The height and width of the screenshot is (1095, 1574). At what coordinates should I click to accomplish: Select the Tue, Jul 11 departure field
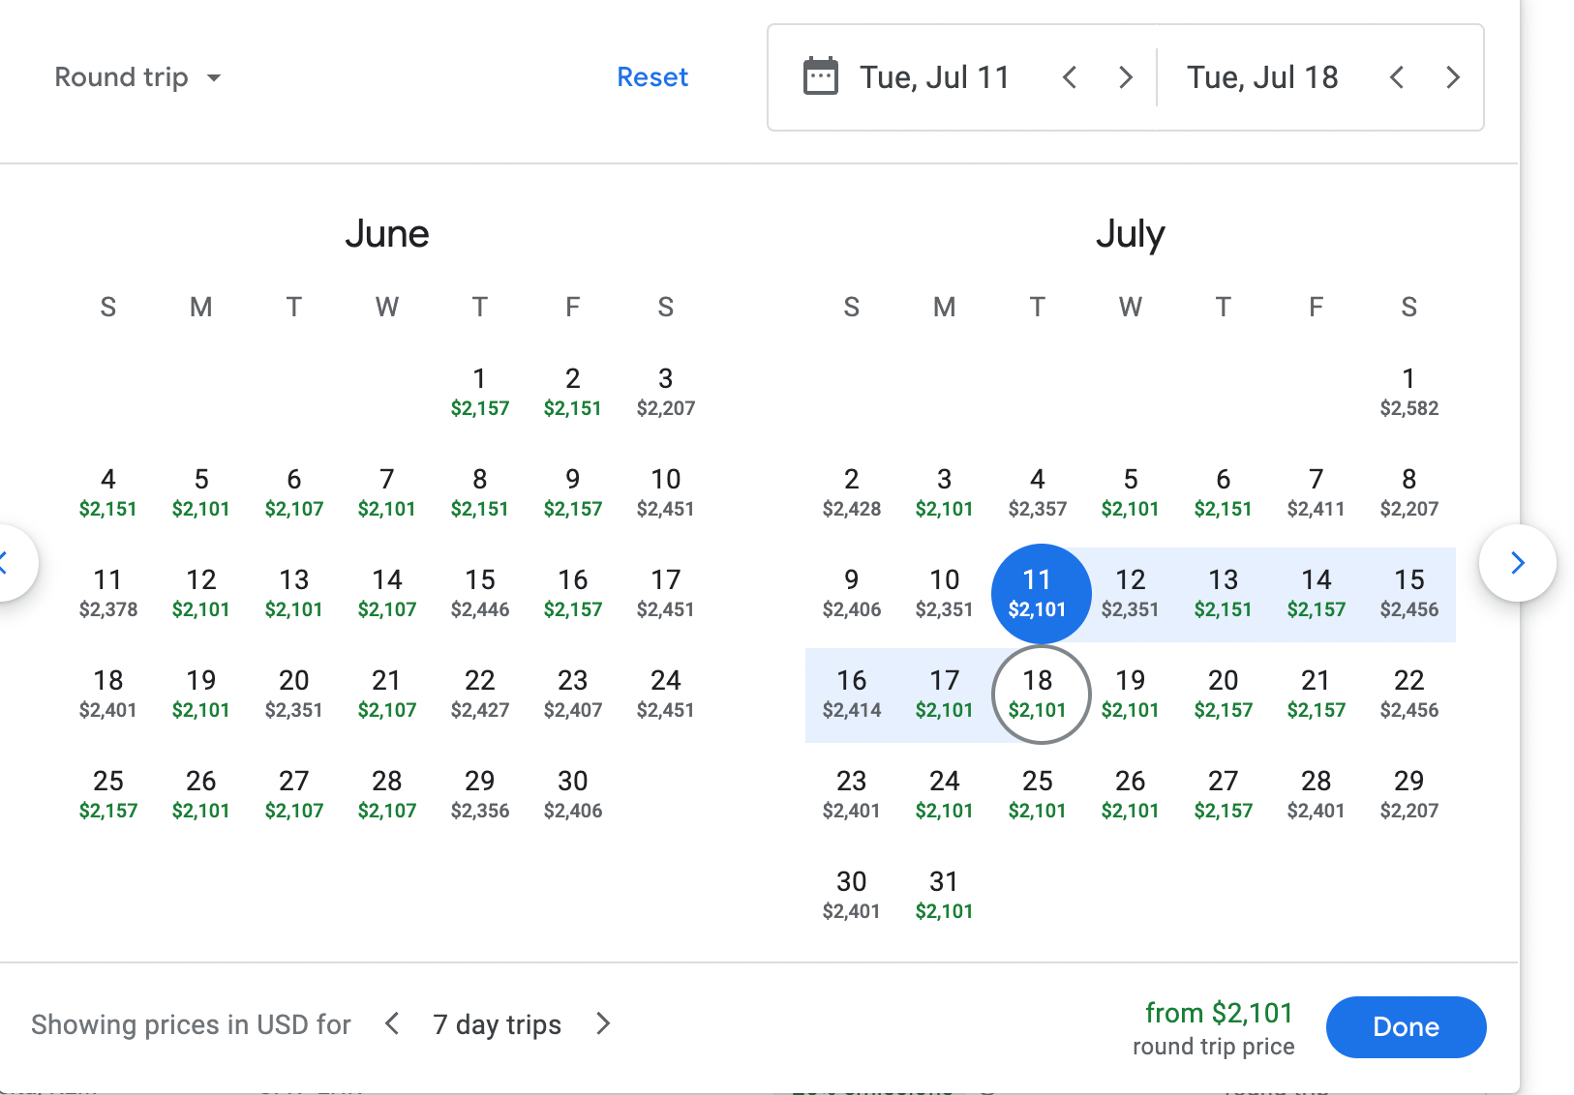(x=934, y=77)
